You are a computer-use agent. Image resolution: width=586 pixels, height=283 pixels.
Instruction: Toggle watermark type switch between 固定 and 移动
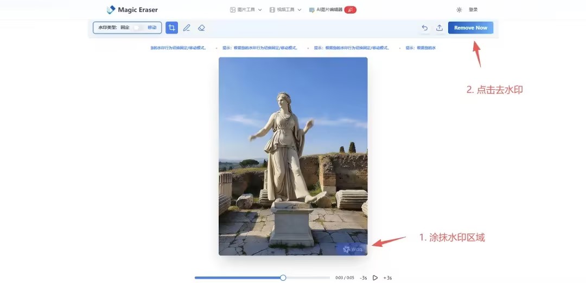coord(138,28)
